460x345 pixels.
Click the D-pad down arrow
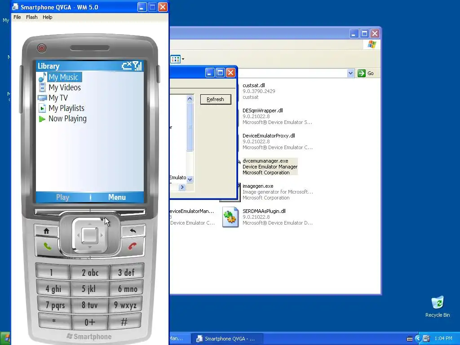(x=90, y=248)
